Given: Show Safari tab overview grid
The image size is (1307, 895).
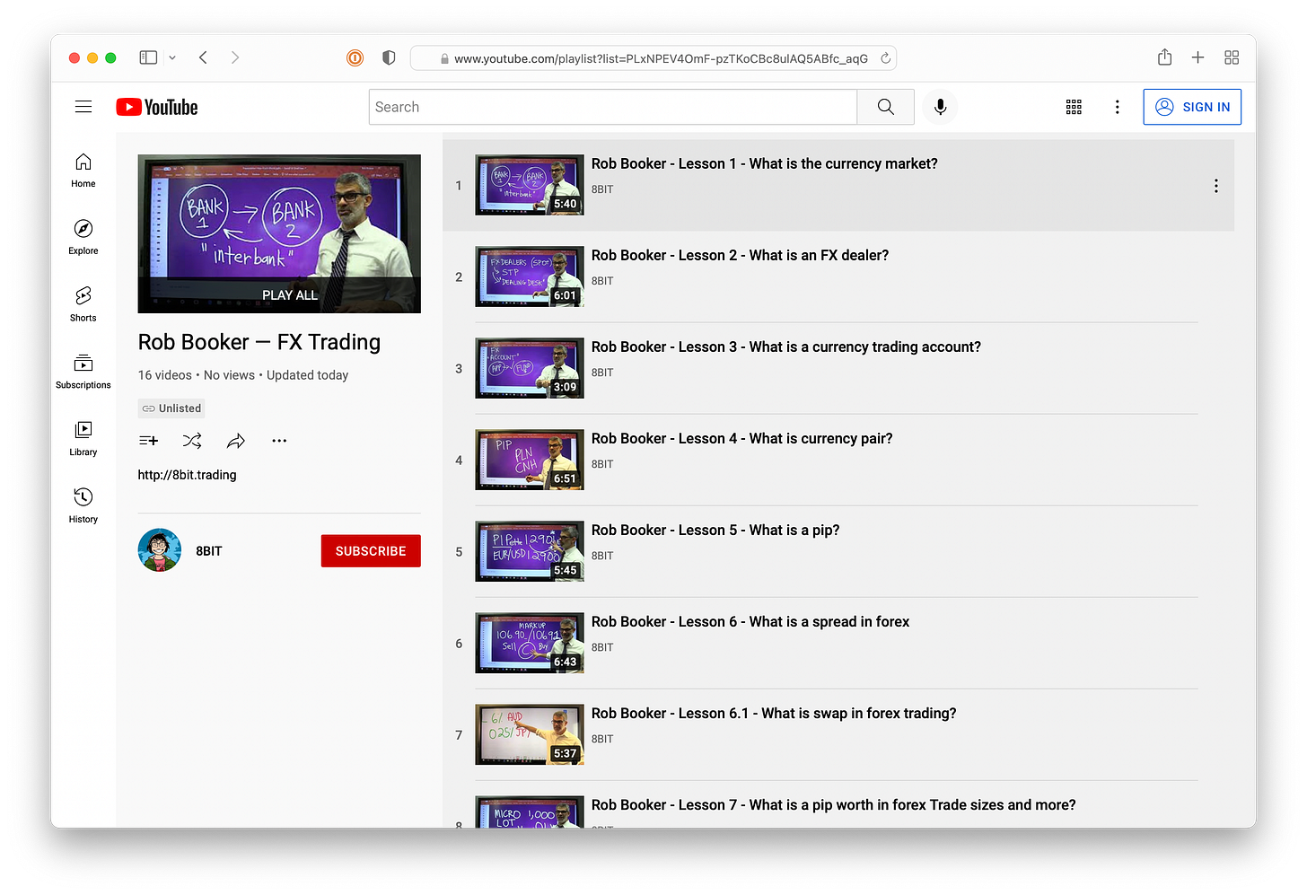Looking at the screenshot, I should 1232,57.
